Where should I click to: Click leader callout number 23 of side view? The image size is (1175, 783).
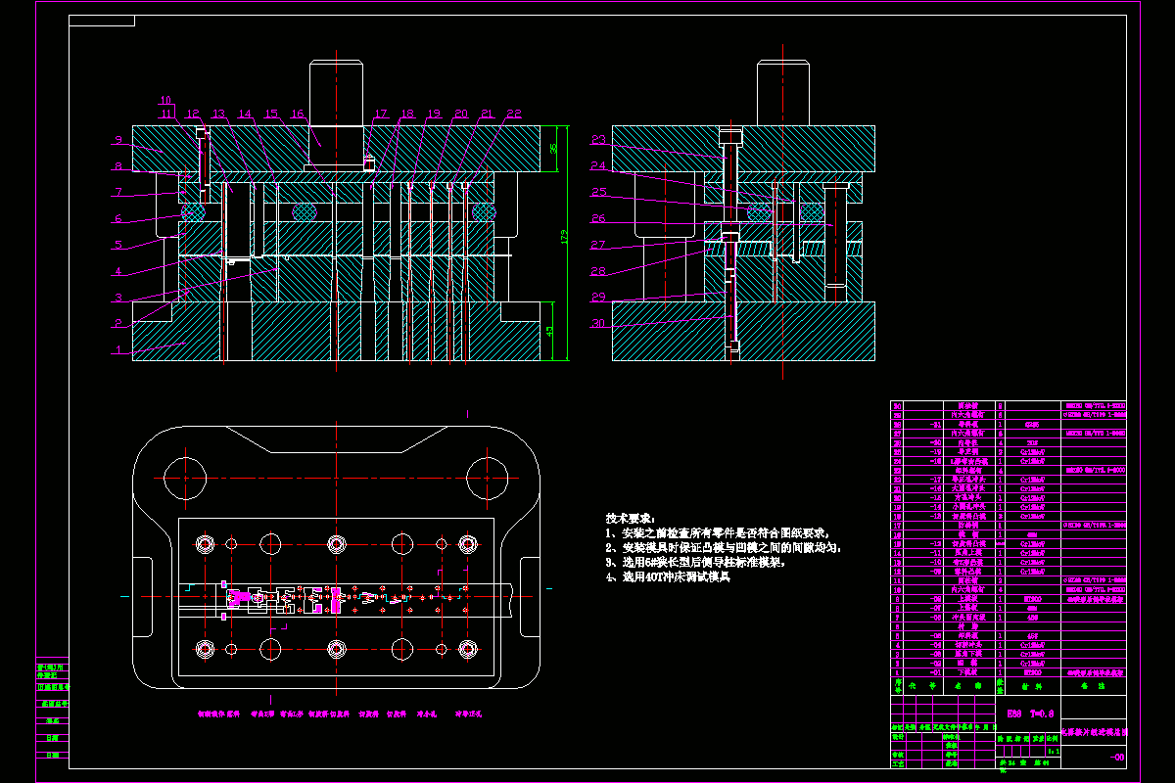598,139
